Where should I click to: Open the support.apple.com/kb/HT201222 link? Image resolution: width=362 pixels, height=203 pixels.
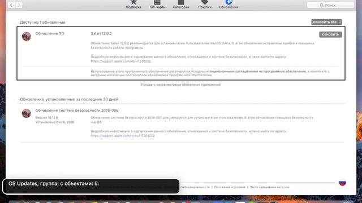tap(121, 61)
